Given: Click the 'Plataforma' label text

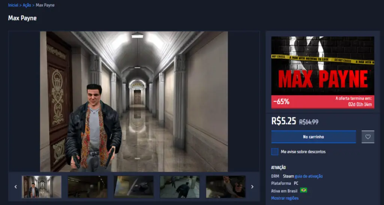Looking at the screenshot, I should pos(281,183).
